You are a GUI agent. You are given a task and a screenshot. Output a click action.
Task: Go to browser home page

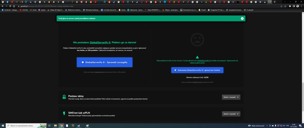[14, 6]
